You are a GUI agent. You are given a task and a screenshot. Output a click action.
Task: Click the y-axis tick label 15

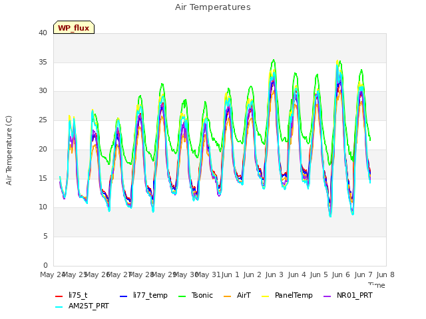point(43,178)
